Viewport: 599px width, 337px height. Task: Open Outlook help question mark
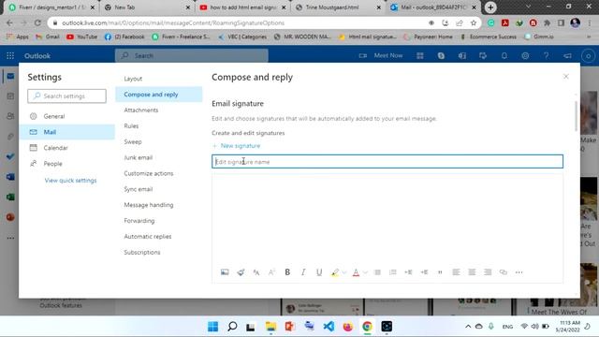coord(547,56)
